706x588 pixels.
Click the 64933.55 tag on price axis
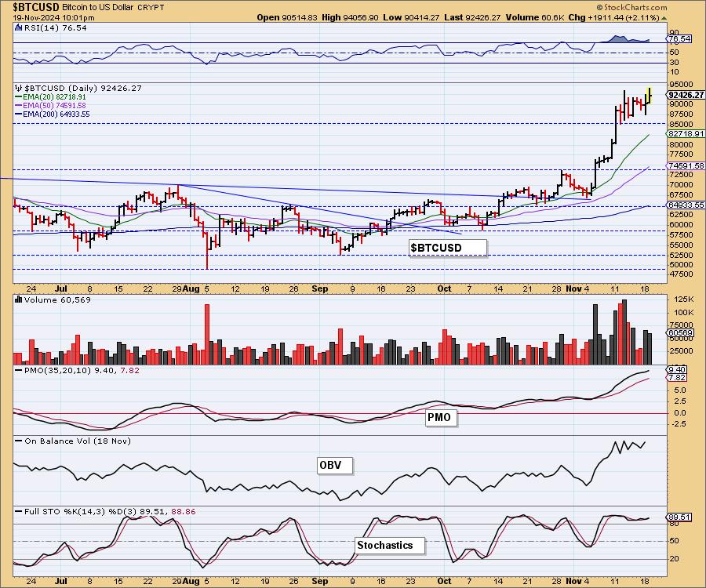click(x=686, y=205)
